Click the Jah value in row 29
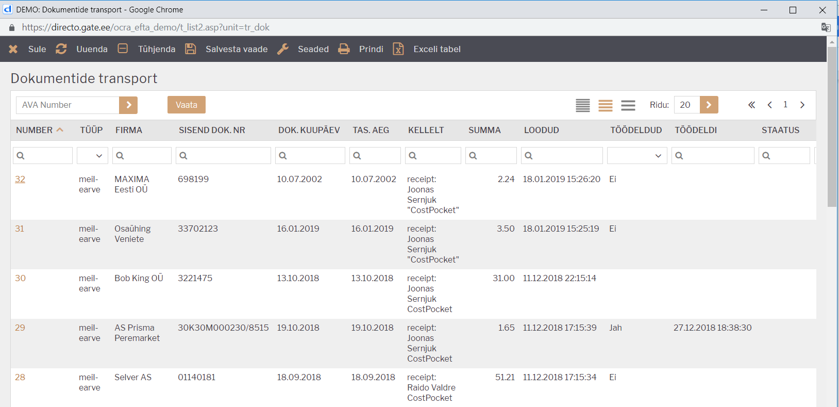 click(x=615, y=328)
